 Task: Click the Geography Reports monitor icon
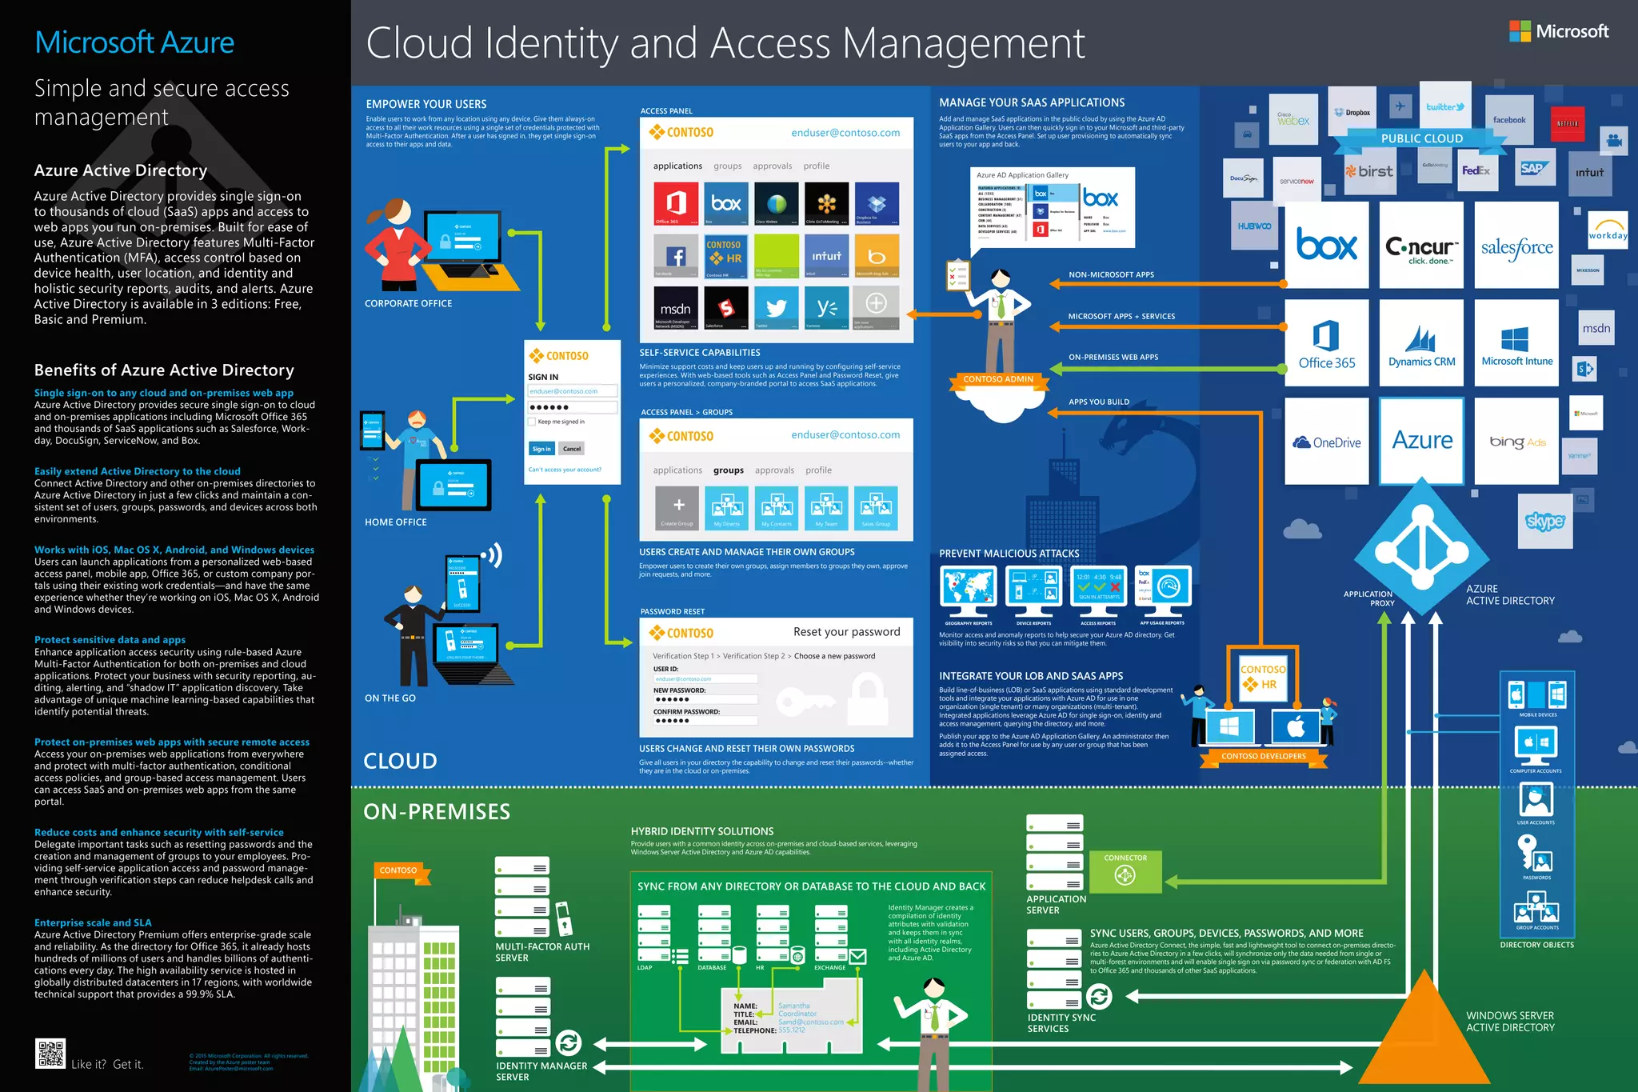968,587
